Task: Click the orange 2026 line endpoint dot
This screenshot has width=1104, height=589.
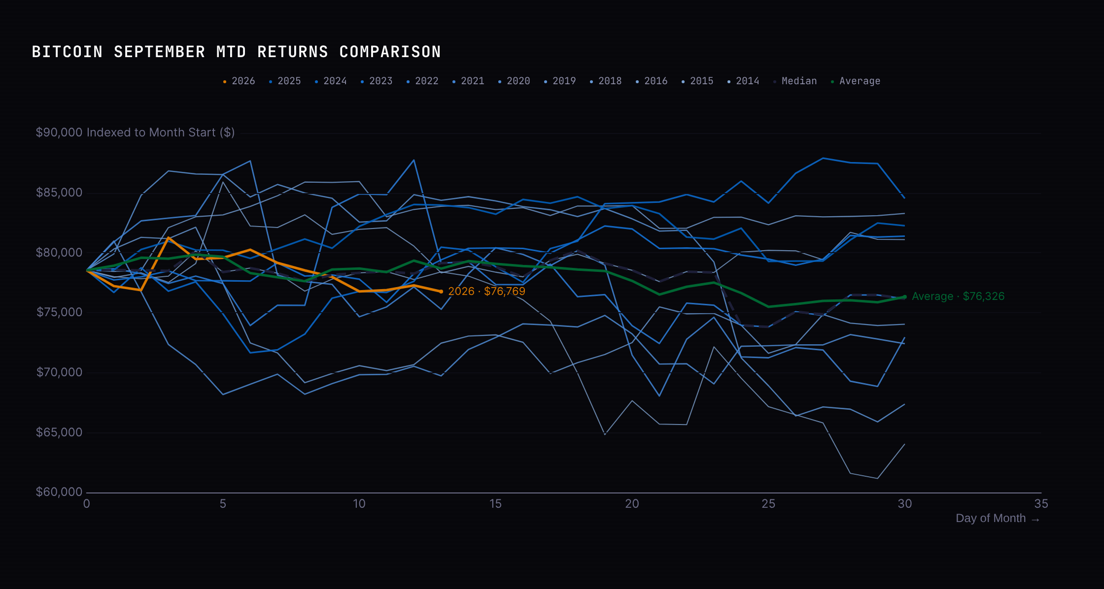Action: (x=441, y=292)
